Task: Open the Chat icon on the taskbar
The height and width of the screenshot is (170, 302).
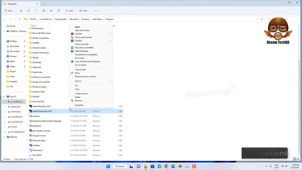Action: (138, 166)
